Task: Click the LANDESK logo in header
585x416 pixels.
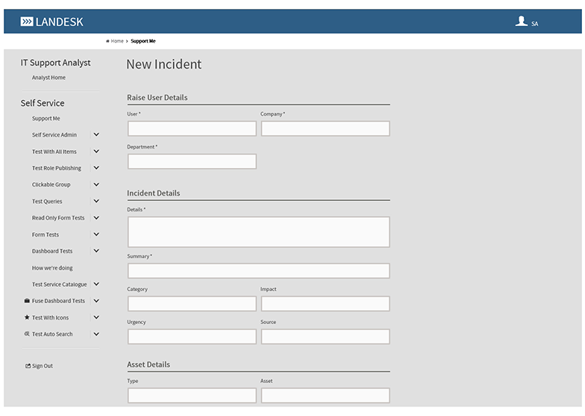Action: [50, 22]
